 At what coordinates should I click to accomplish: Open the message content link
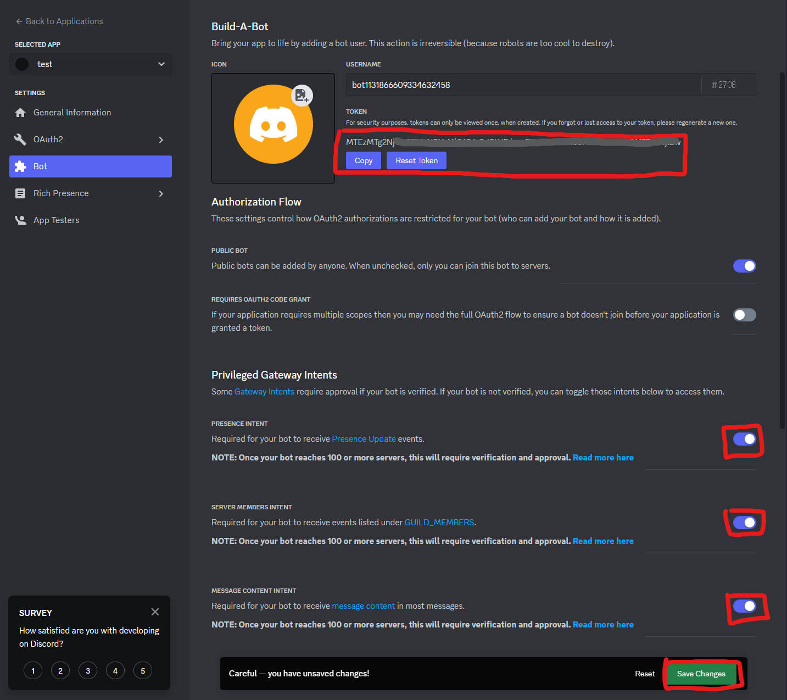point(363,606)
